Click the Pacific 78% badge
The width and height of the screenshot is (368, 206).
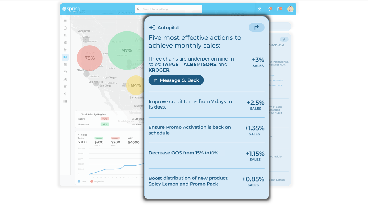coord(105,119)
